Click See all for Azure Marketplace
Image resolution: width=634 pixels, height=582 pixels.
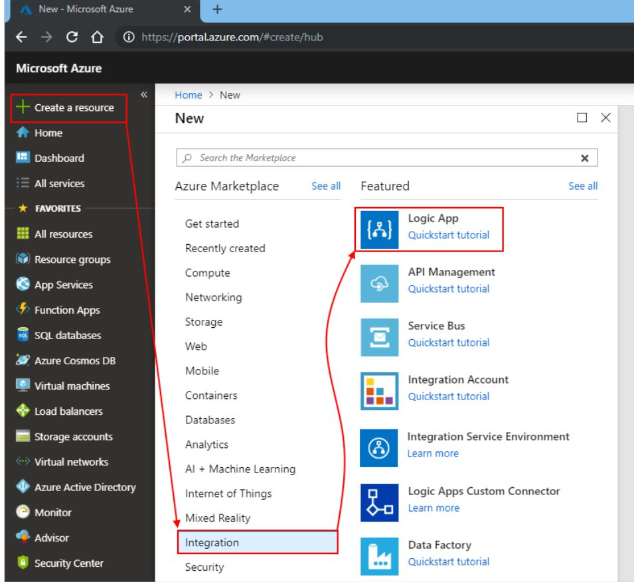pyautogui.click(x=326, y=186)
